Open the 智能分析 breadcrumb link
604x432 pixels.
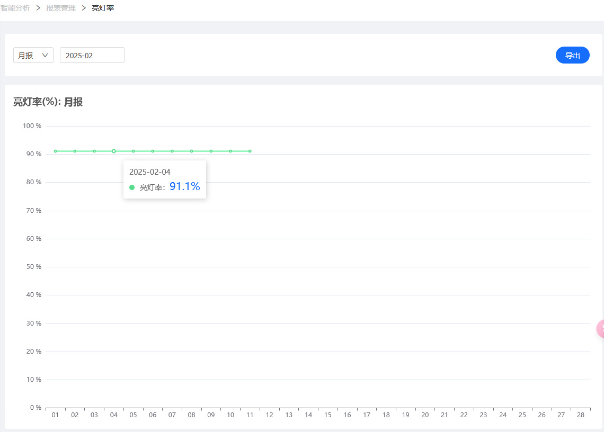tap(15, 8)
